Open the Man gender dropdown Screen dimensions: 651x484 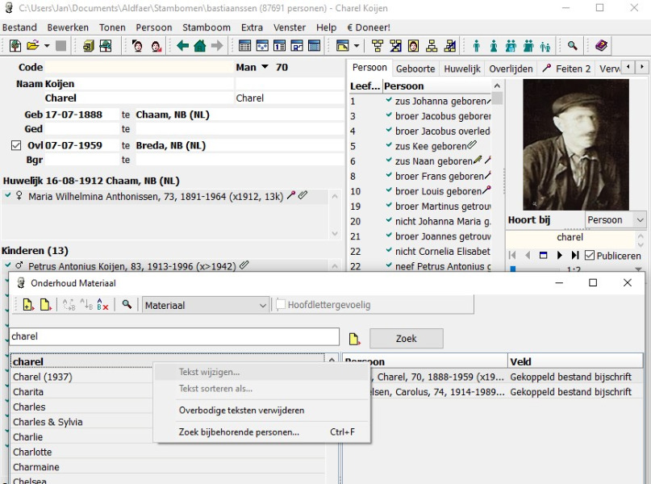coord(265,68)
